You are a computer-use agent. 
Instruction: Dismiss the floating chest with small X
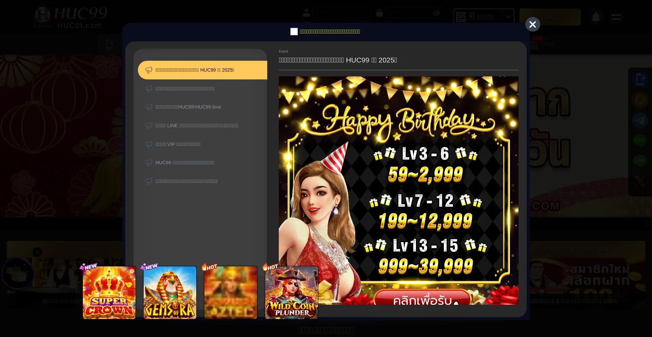37,252
